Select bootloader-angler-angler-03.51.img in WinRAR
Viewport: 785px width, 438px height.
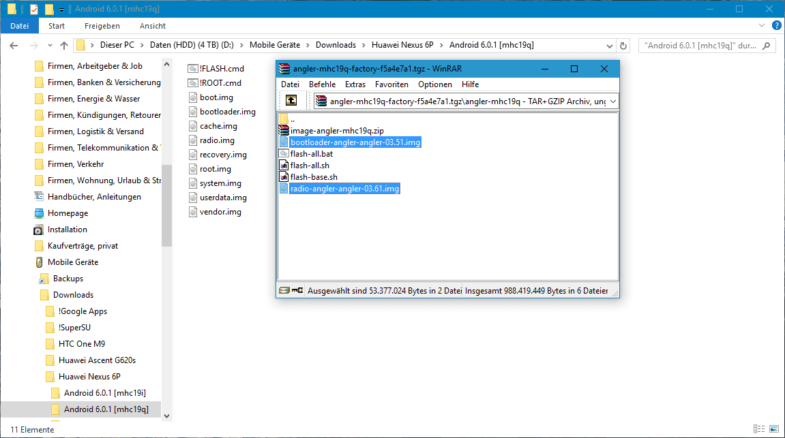(x=355, y=142)
